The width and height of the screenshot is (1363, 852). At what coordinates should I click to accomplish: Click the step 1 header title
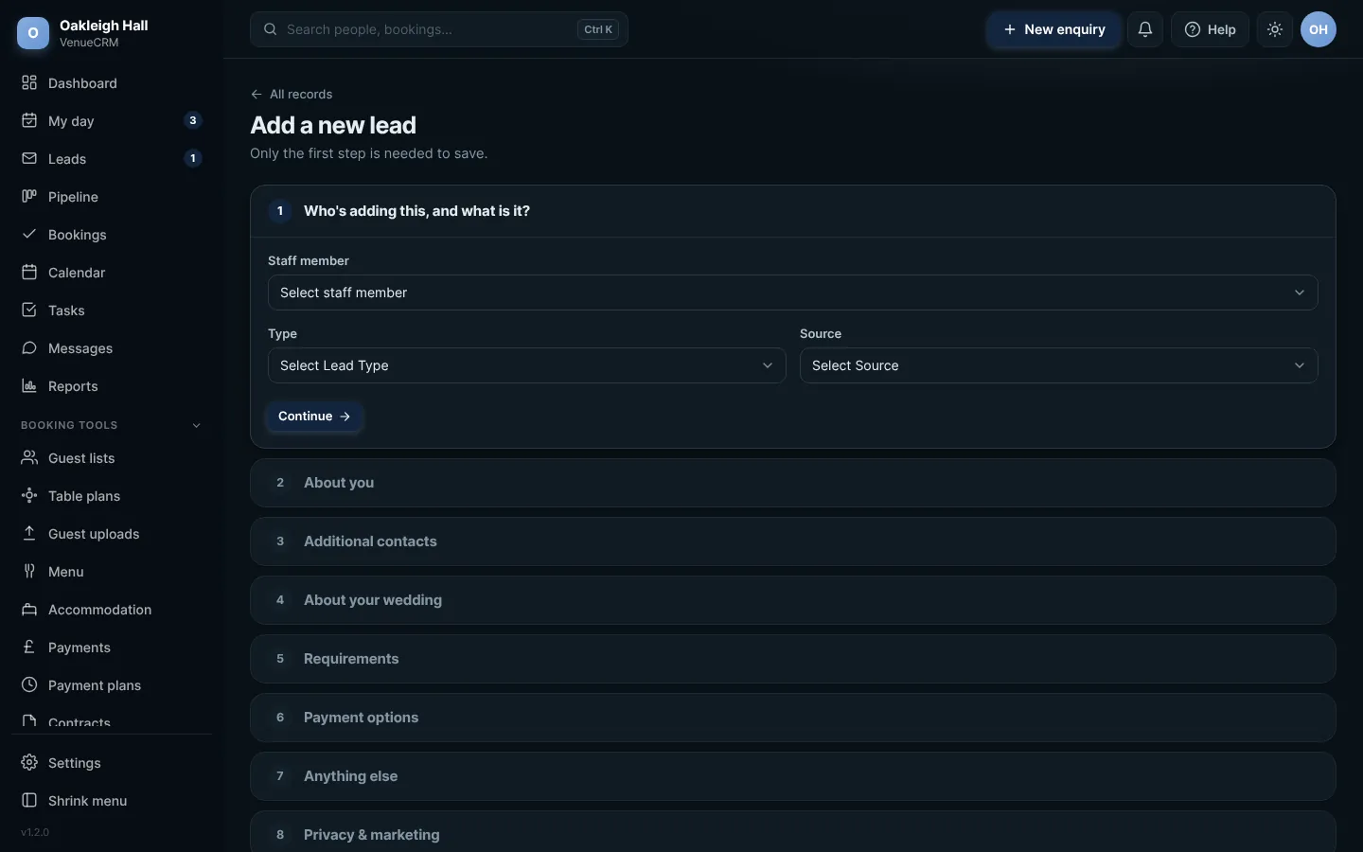coord(416,211)
